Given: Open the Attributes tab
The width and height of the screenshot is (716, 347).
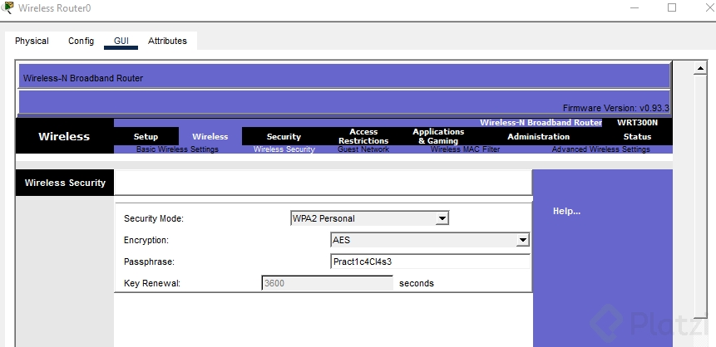Looking at the screenshot, I should [167, 41].
